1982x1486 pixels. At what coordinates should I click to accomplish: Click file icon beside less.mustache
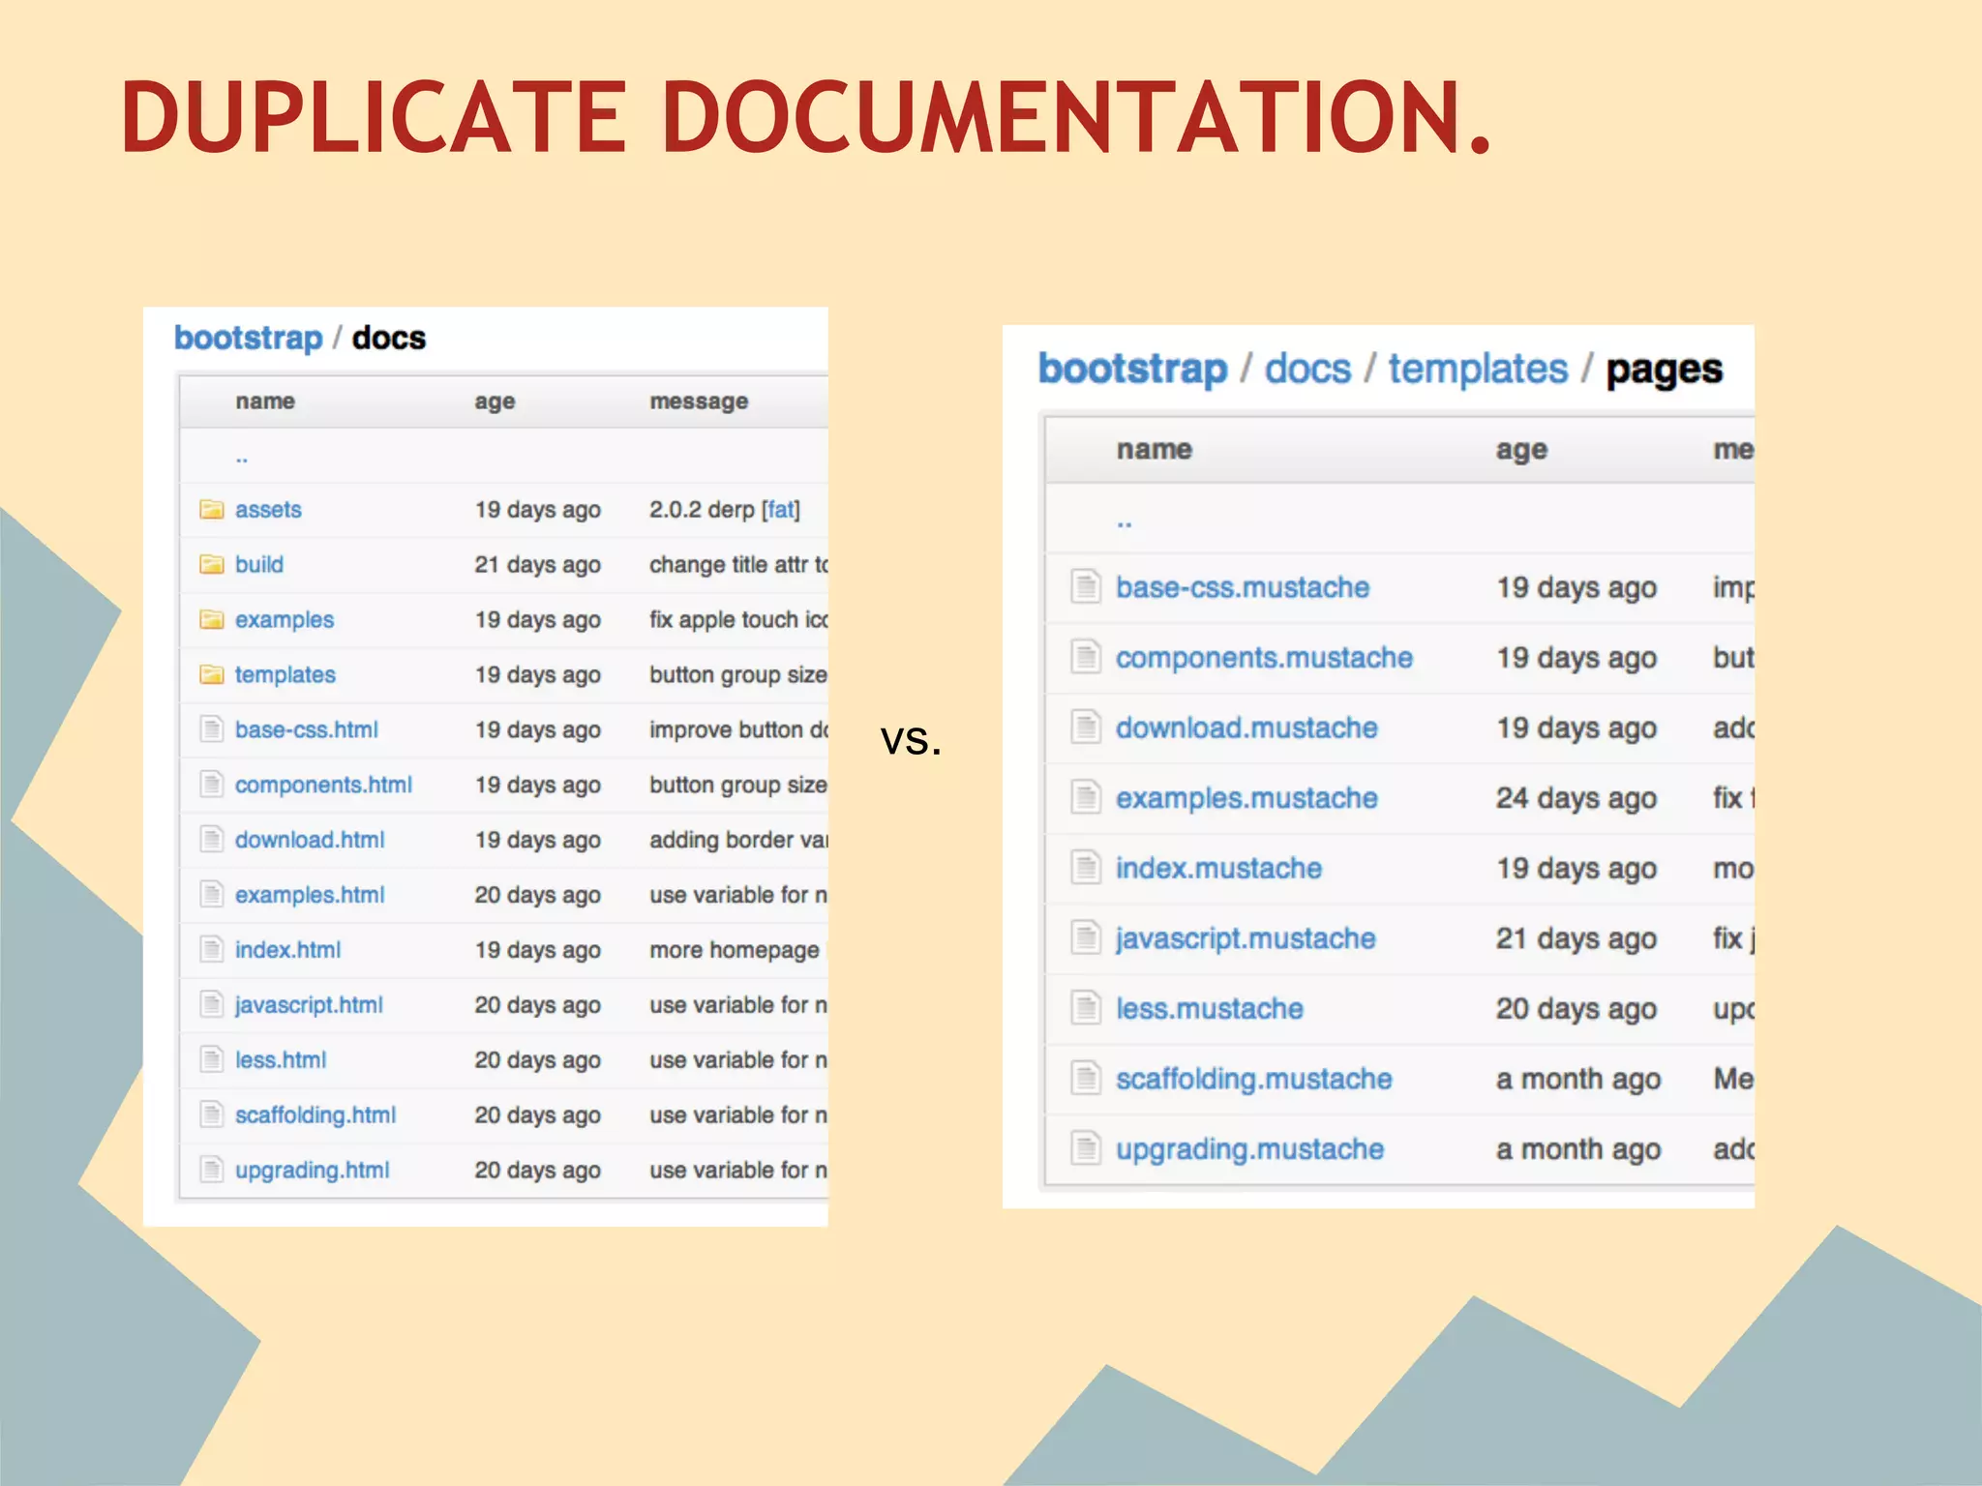(1086, 1008)
